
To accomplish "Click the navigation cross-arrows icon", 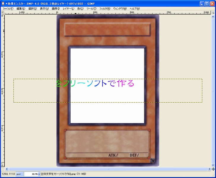I will click(213, 169).
